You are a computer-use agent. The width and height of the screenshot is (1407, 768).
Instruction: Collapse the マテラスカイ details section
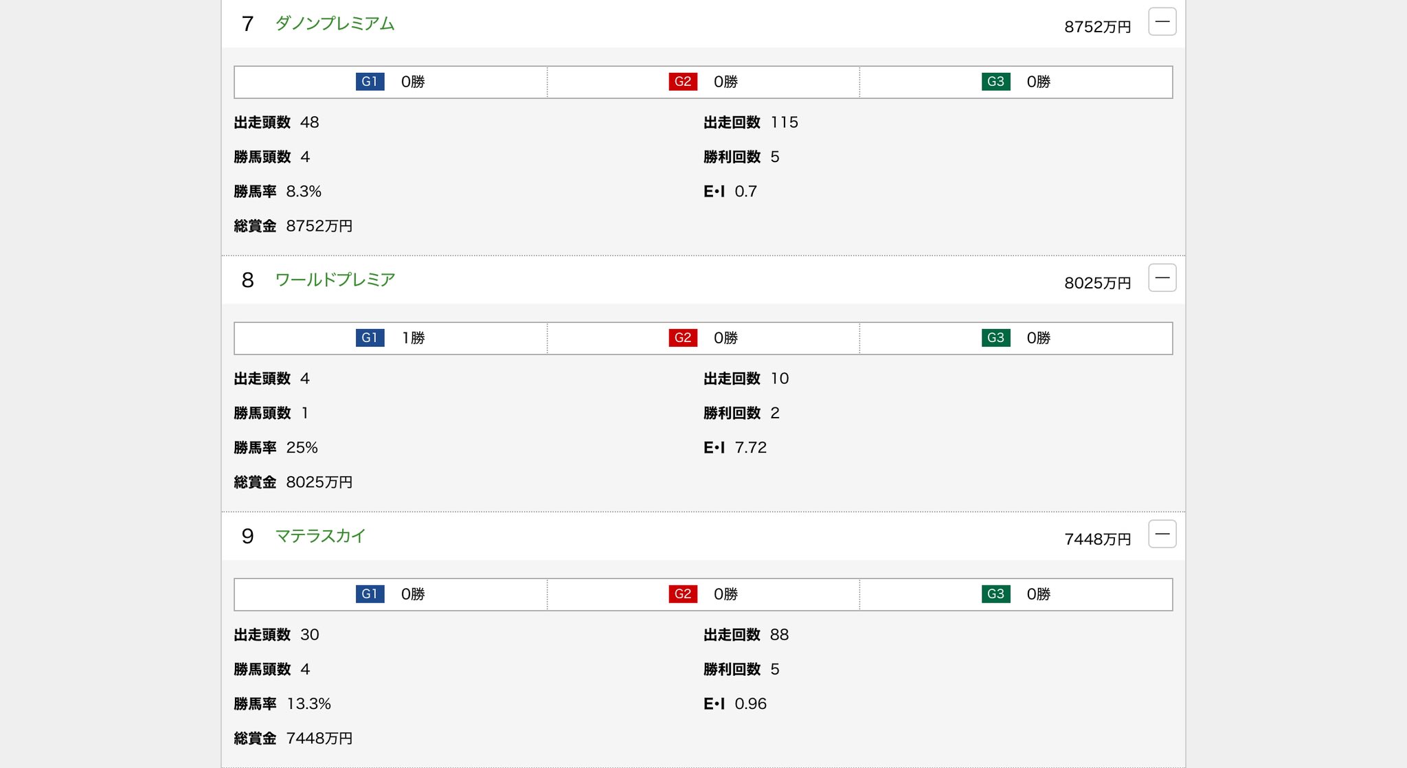[x=1162, y=534]
